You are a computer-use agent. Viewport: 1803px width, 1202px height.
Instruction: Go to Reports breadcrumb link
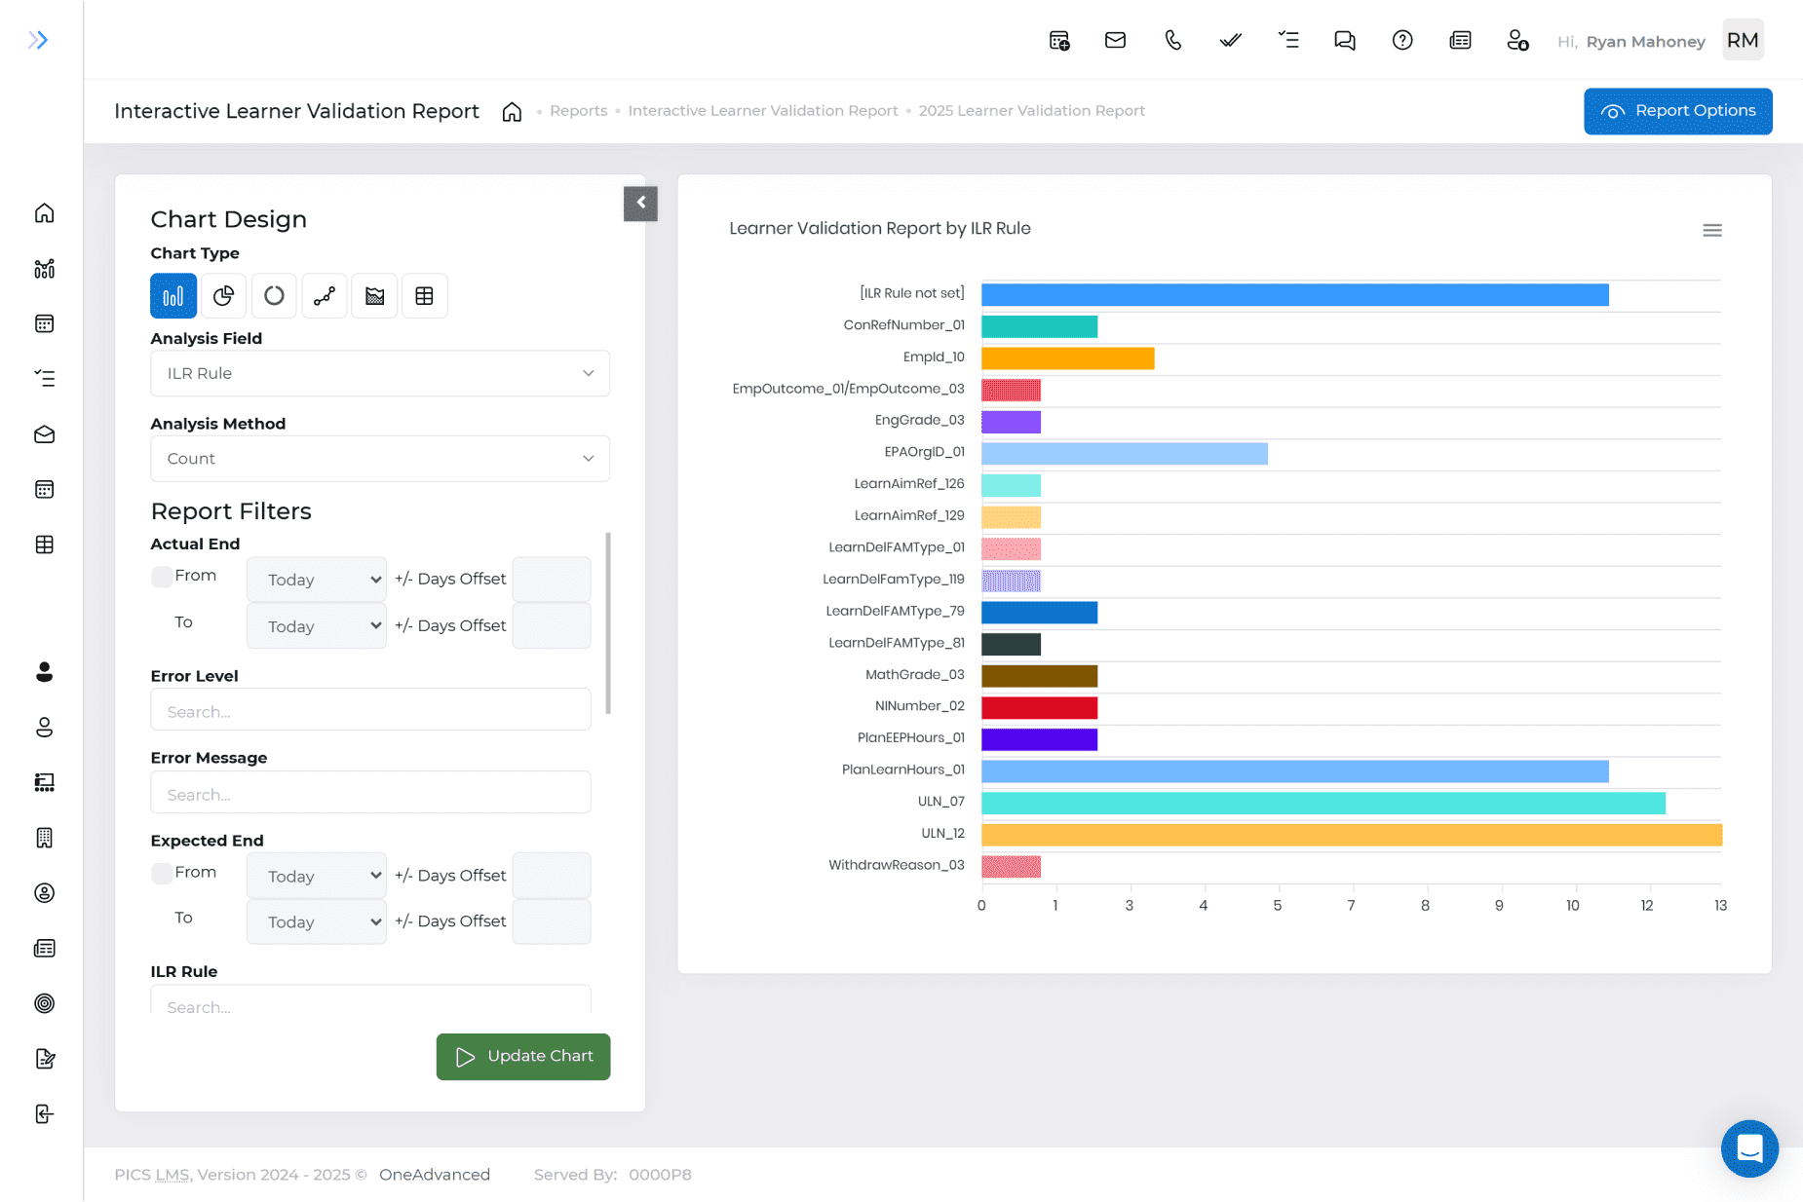tap(578, 111)
